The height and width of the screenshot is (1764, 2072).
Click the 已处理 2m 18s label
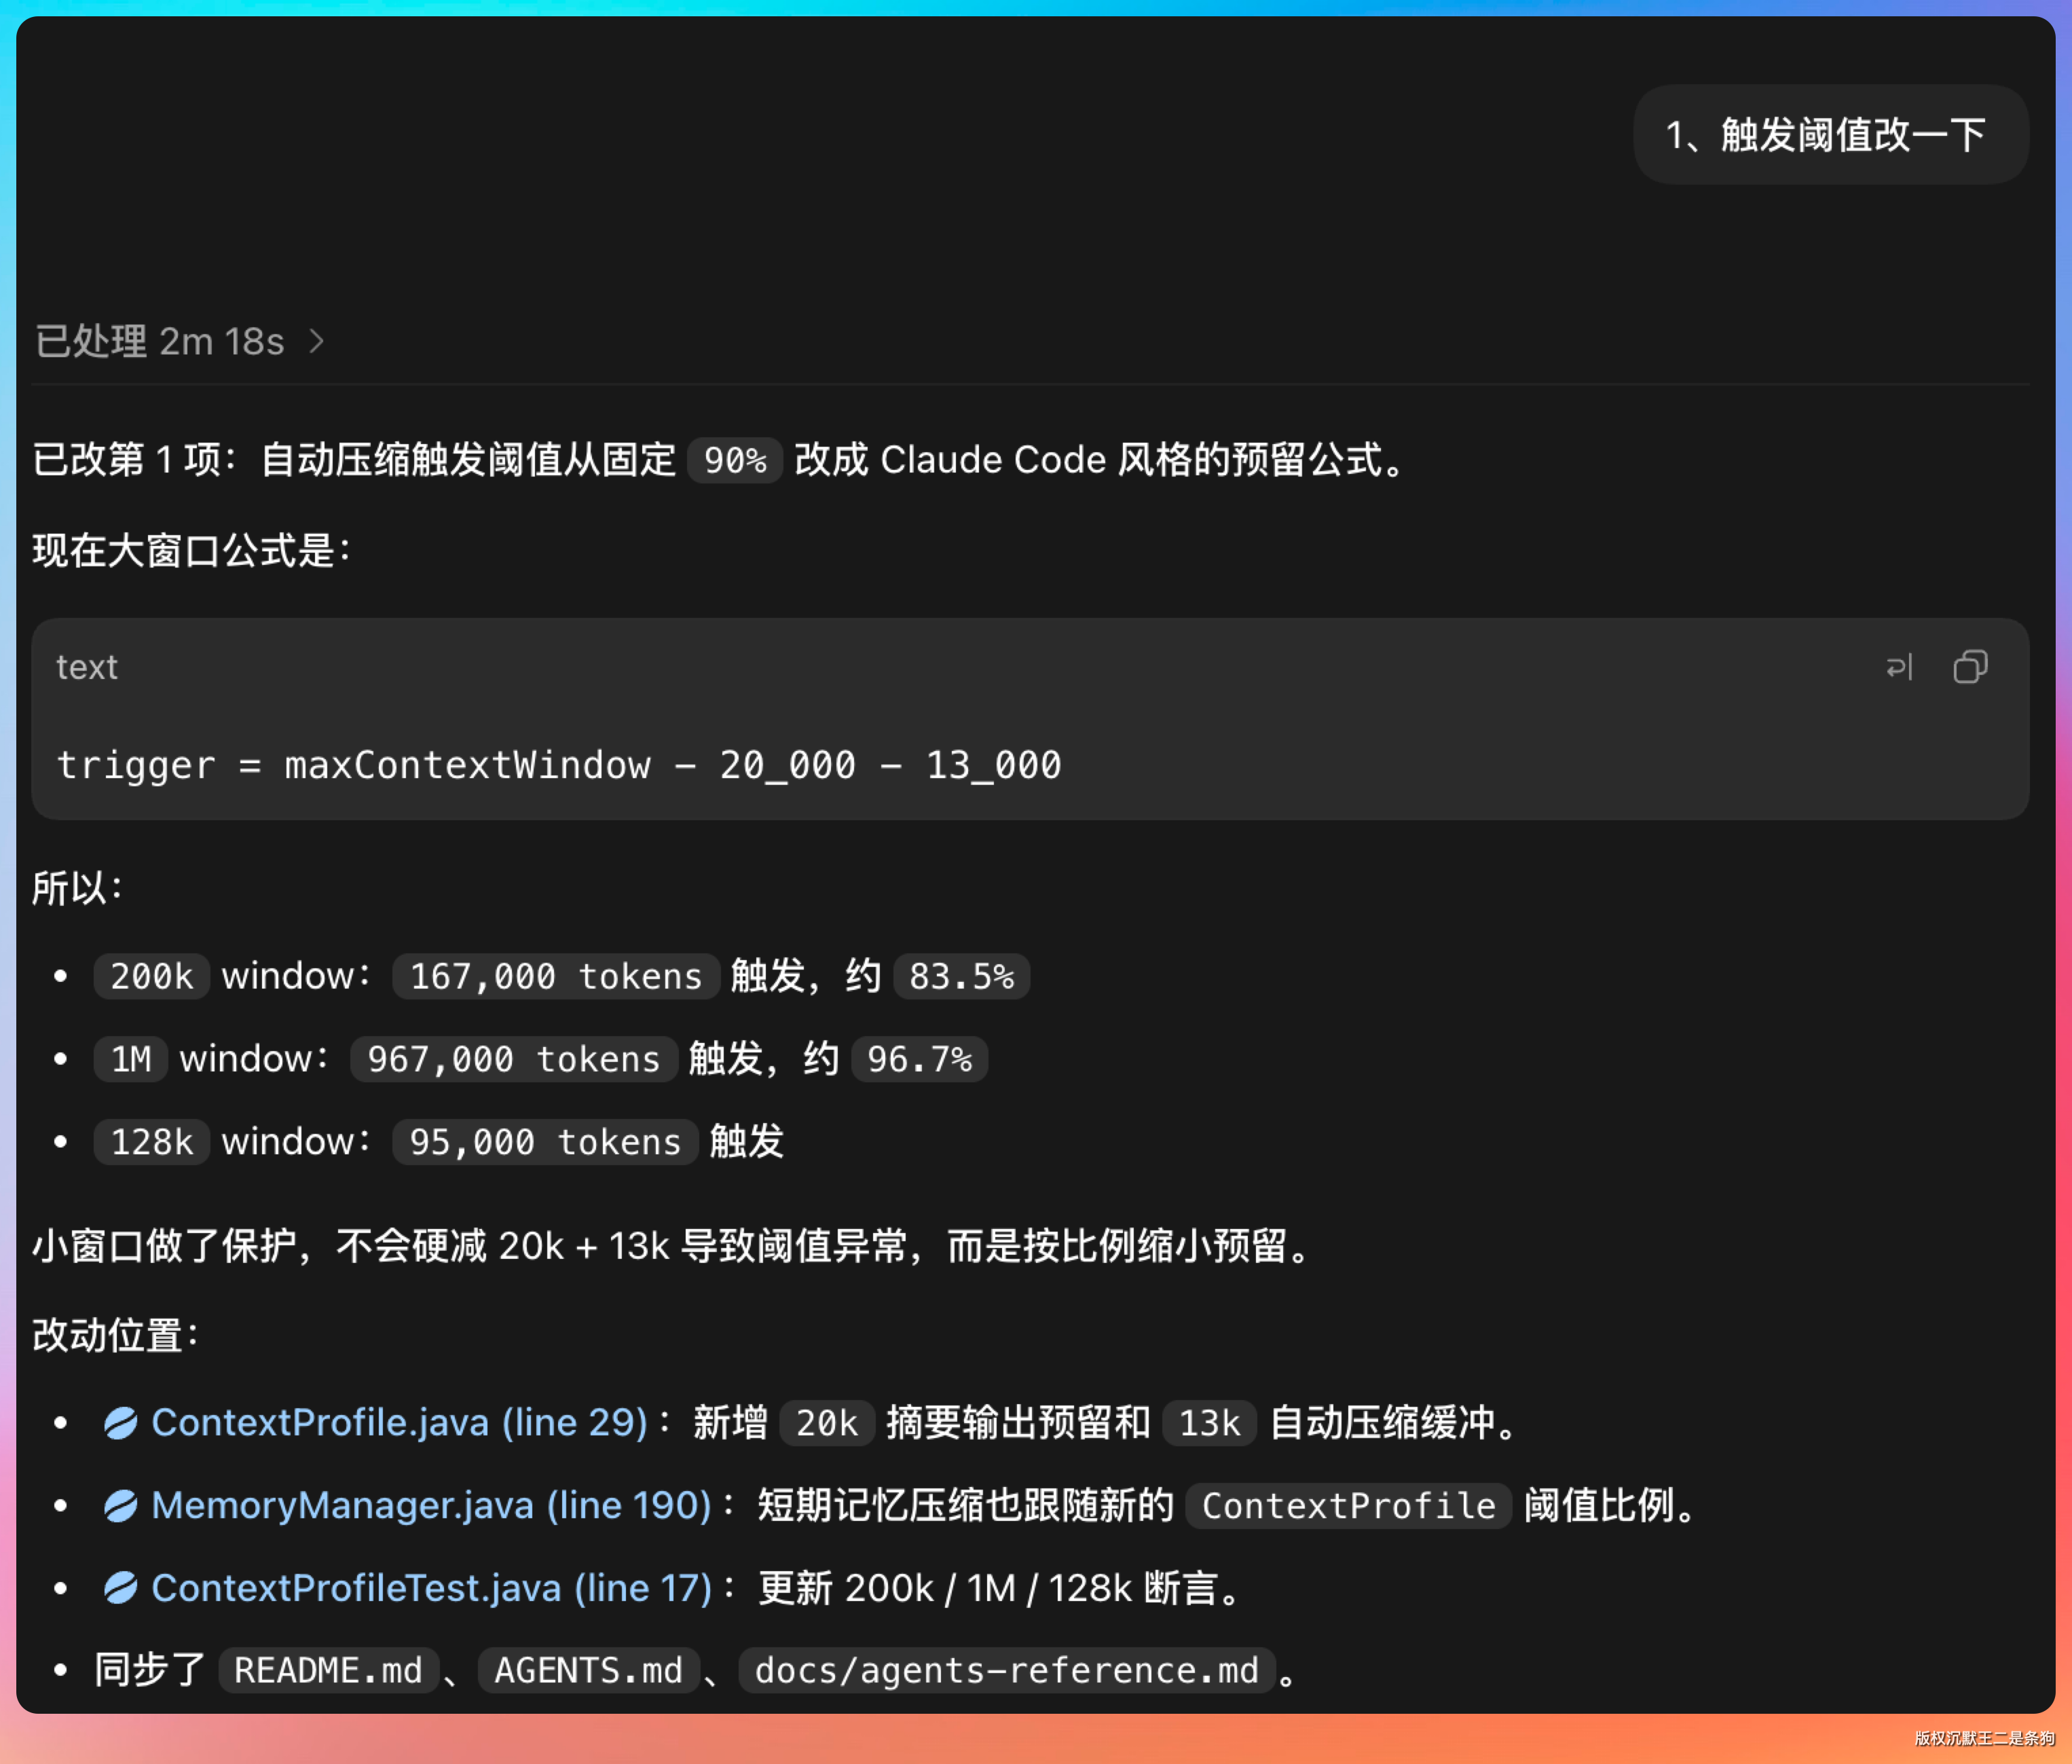(x=160, y=342)
